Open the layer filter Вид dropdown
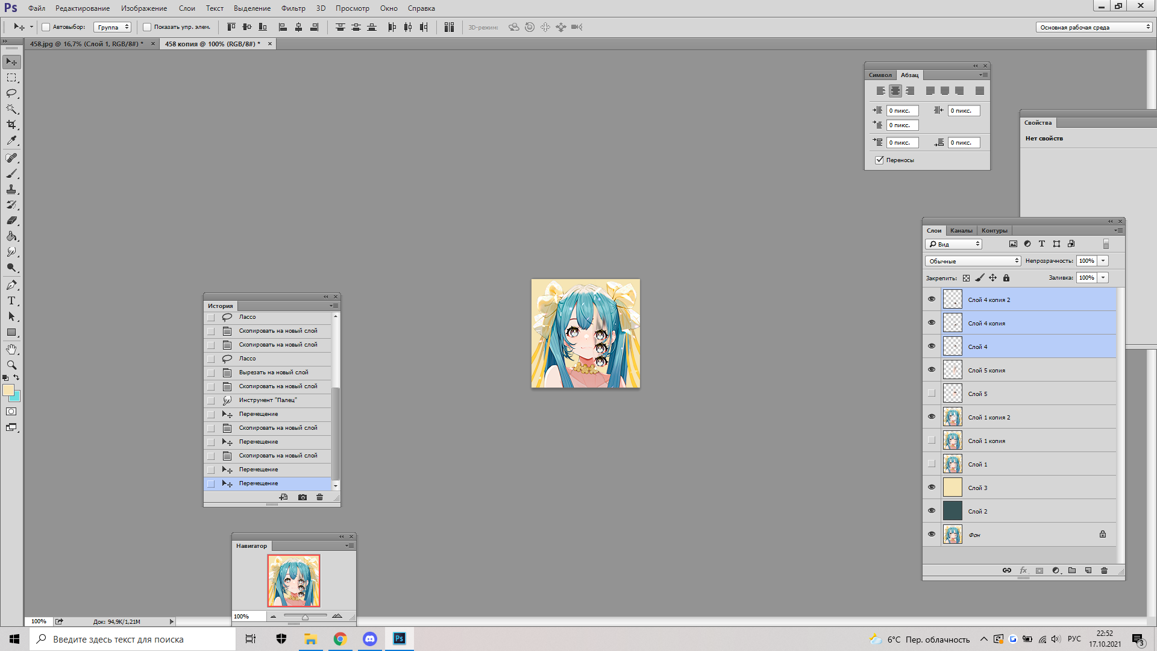Image resolution: width=1157 pixels, height=651 pixels. pos(954,244)
